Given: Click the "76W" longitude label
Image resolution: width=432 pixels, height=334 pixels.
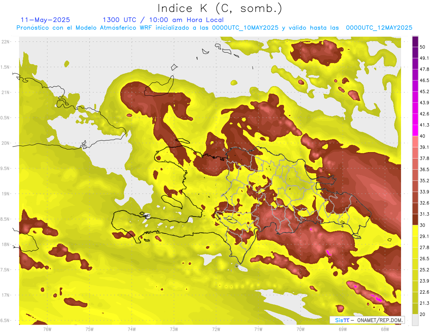Looking at the screenshot, I should point(47,329).
